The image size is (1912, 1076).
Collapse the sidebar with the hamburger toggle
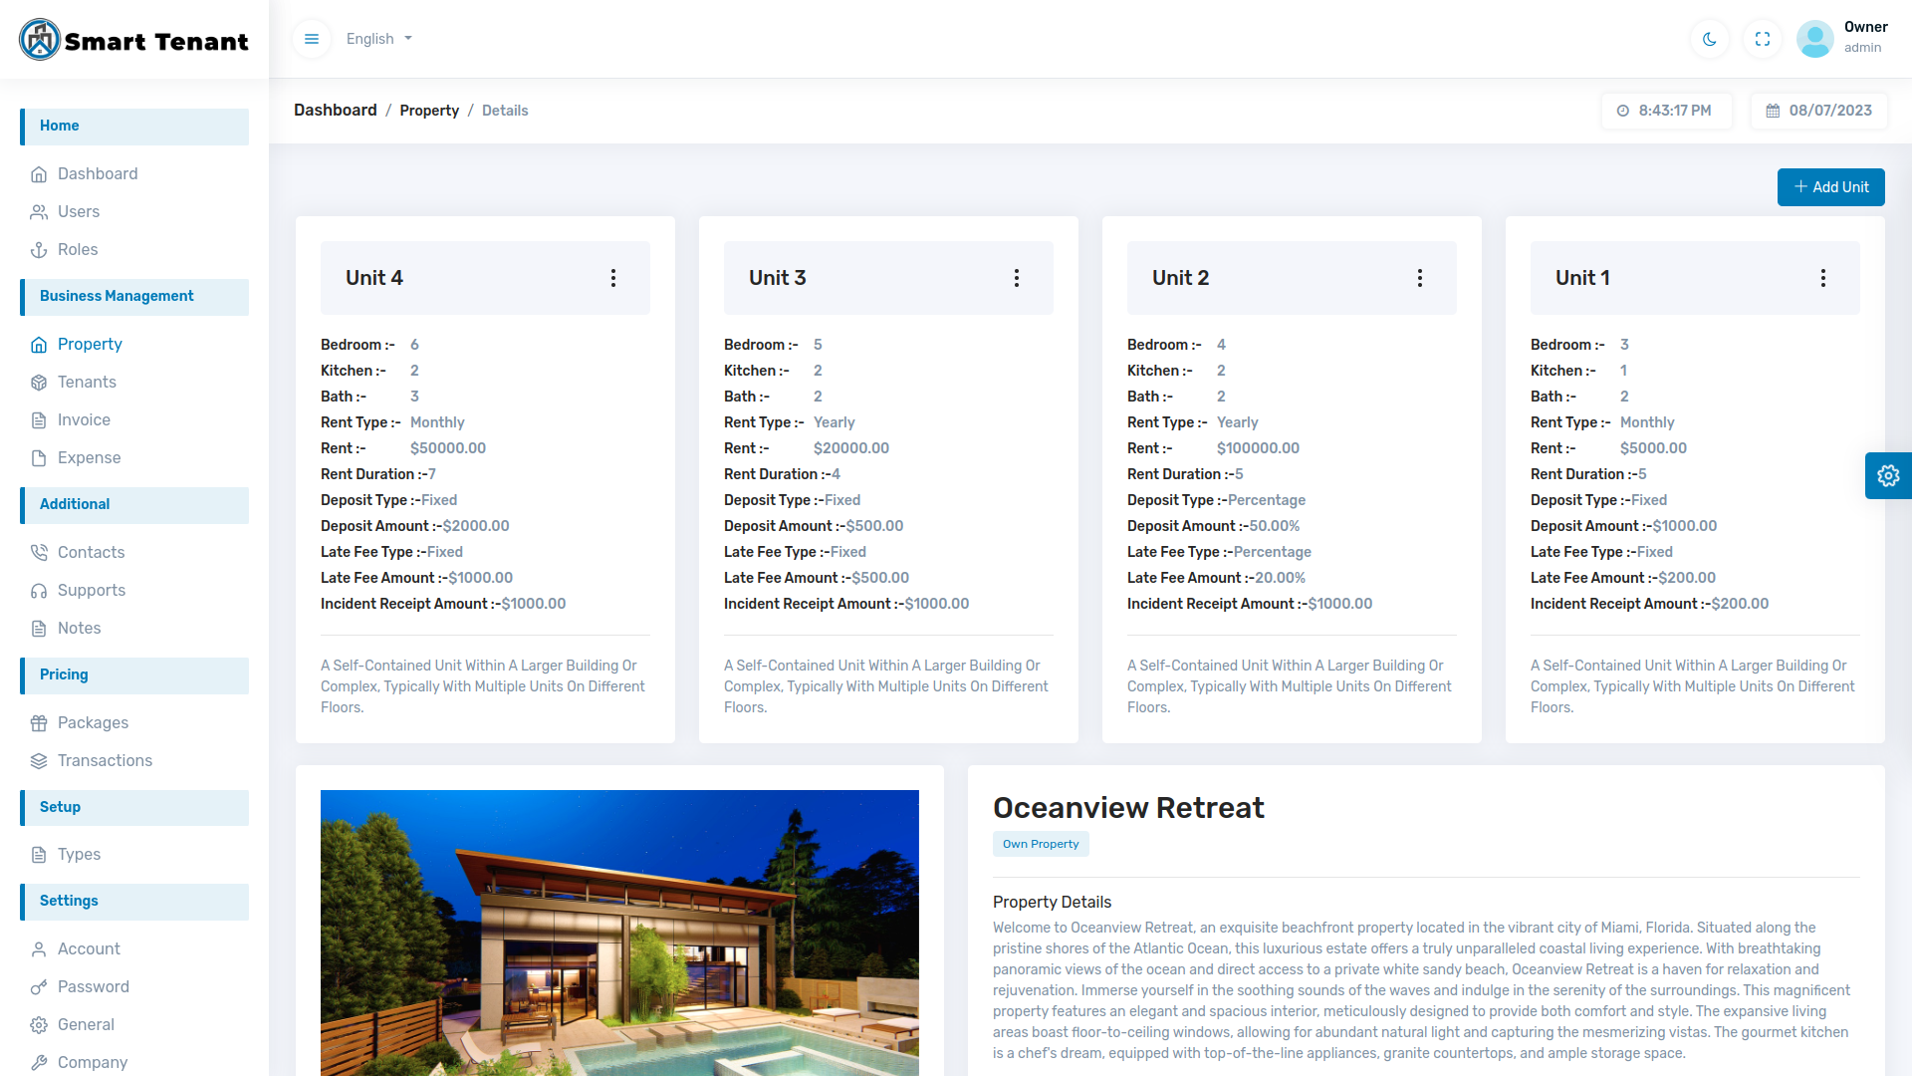[x=311, y=38]
